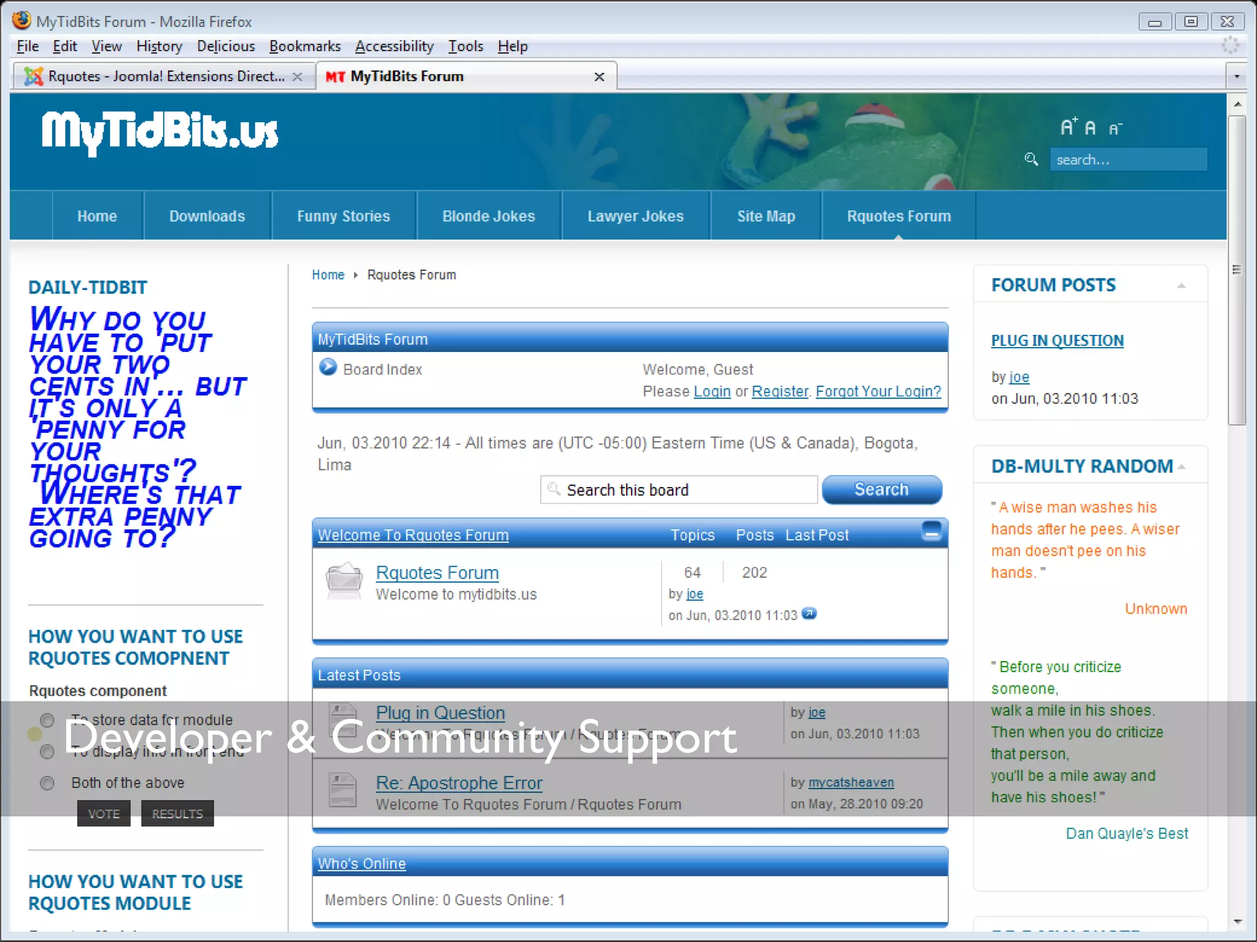
Task: Open the Bookmarks menu
Action: click(x=304, y=47)
